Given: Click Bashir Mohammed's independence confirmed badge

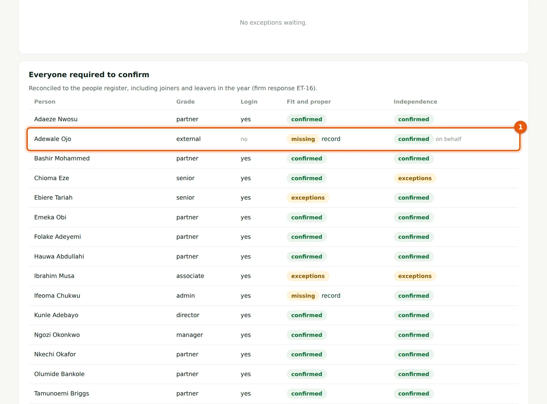Looking at the screenshot, I should click(x=414, y=158).
